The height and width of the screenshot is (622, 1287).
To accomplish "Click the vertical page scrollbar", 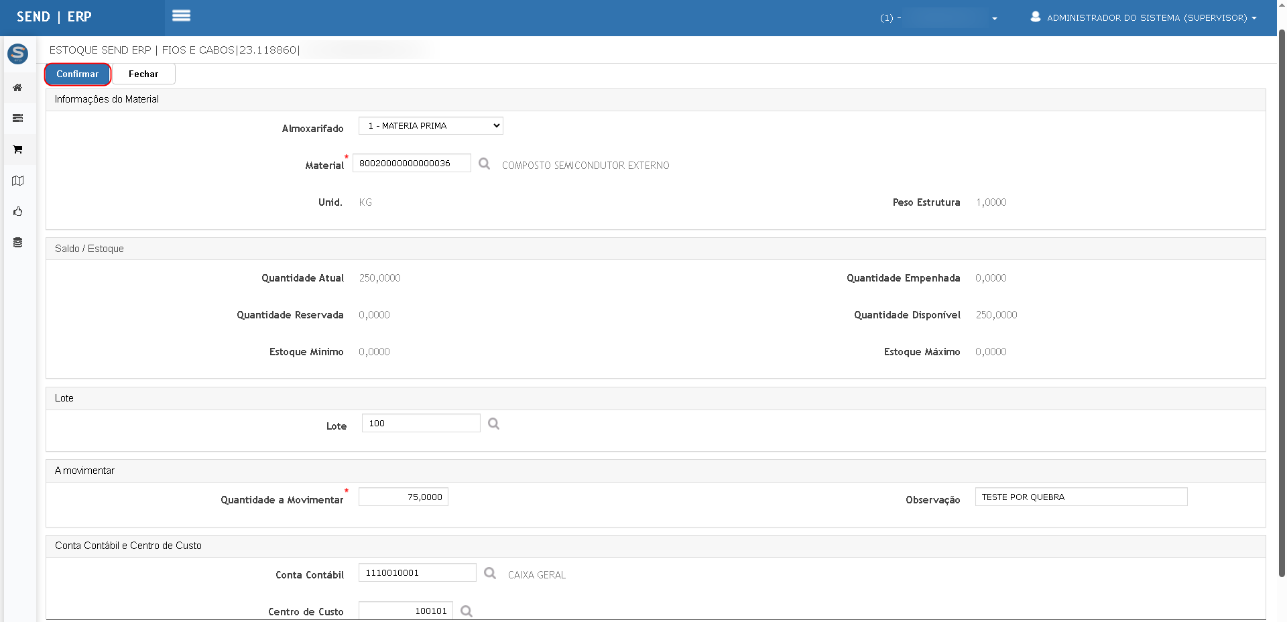I will [1281, 302].
